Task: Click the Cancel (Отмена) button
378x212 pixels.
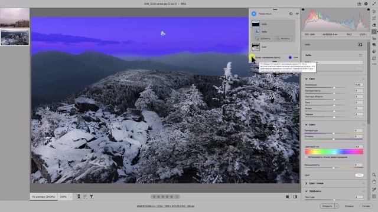Action: click(349, 206)
